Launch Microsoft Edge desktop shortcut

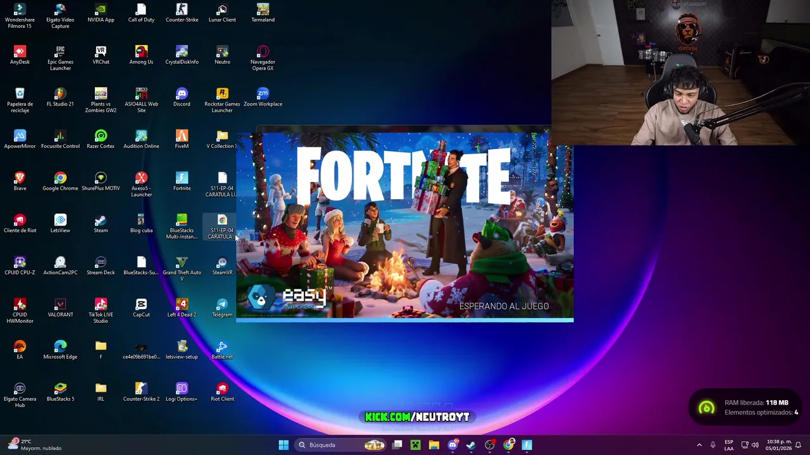(60, 350)
